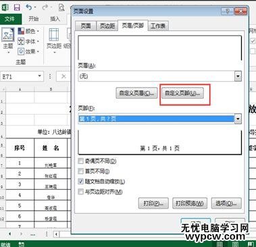Click the macro record icon in status bar
This screenshot has height=247, width=256.
click(x=22, y=244)
